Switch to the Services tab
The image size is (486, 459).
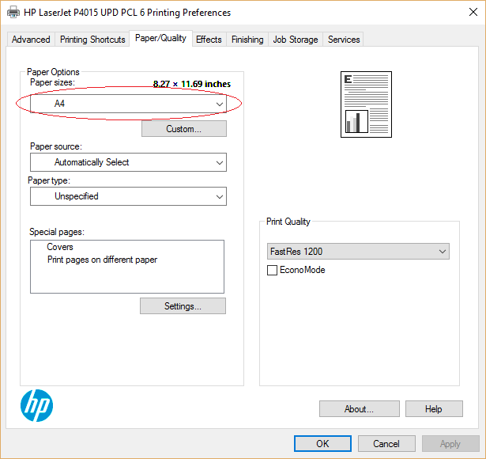coord(344,40)
